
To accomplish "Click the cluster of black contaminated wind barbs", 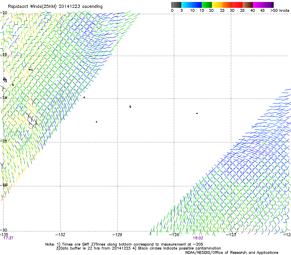I will pyautogui.click(x=32, y=120).
